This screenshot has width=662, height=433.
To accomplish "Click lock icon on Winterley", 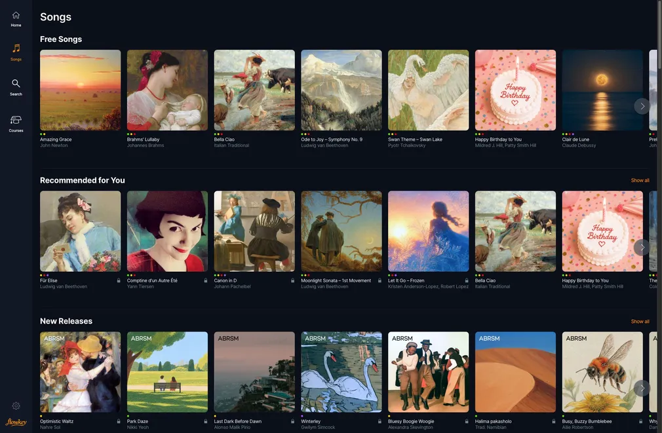I will [380, 421].
